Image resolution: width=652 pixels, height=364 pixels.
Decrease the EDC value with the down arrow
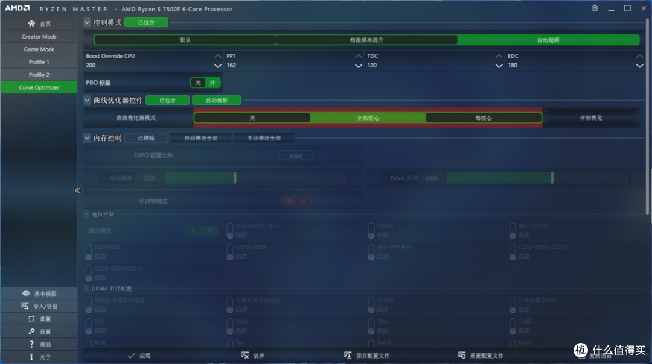(x=639, y=66)
